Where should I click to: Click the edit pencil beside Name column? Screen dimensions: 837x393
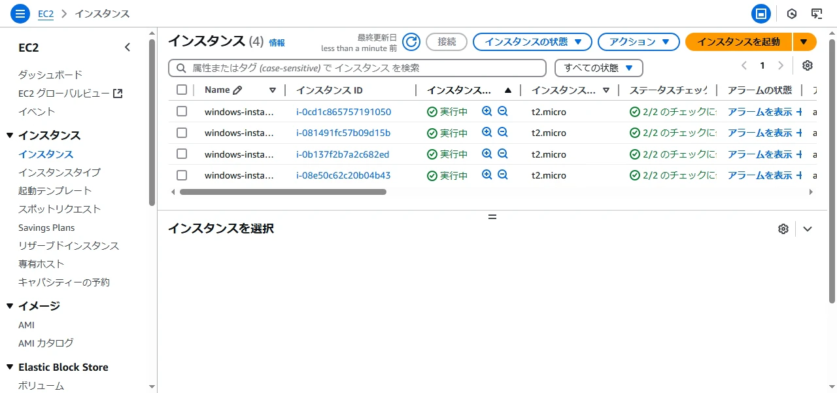237,90
